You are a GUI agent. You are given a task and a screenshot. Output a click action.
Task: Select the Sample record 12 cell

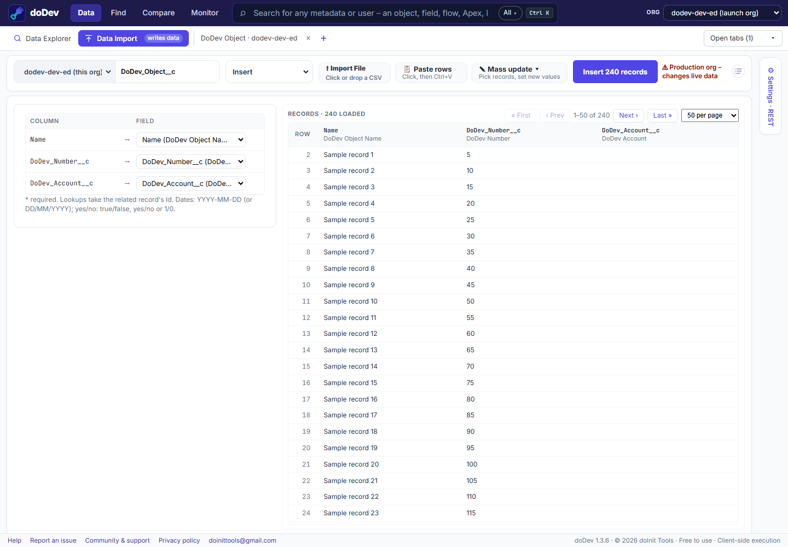click(350, 334)
